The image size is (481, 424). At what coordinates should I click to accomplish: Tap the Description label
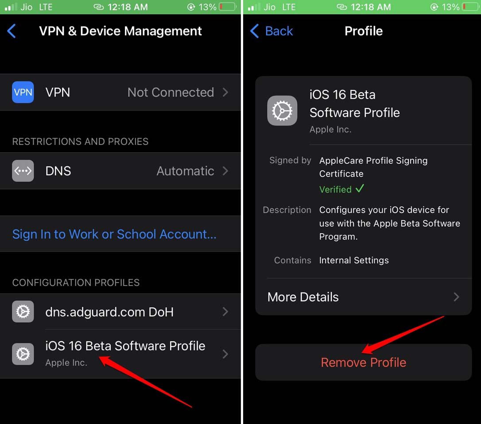point(287,210)
